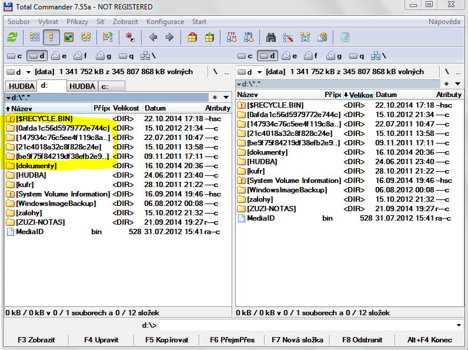Expand the command line history dropdown

pos(459,325)
